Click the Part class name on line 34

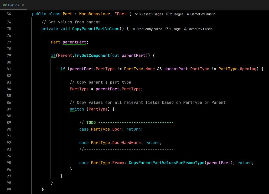pyautogui.click(x=68, y=14)
